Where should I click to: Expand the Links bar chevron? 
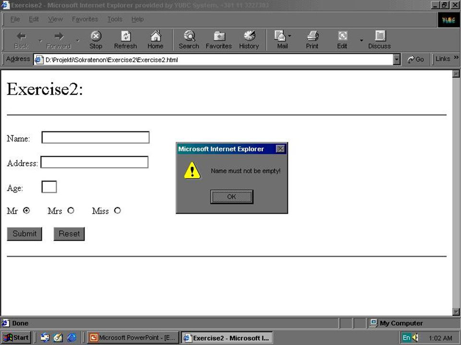456,57
